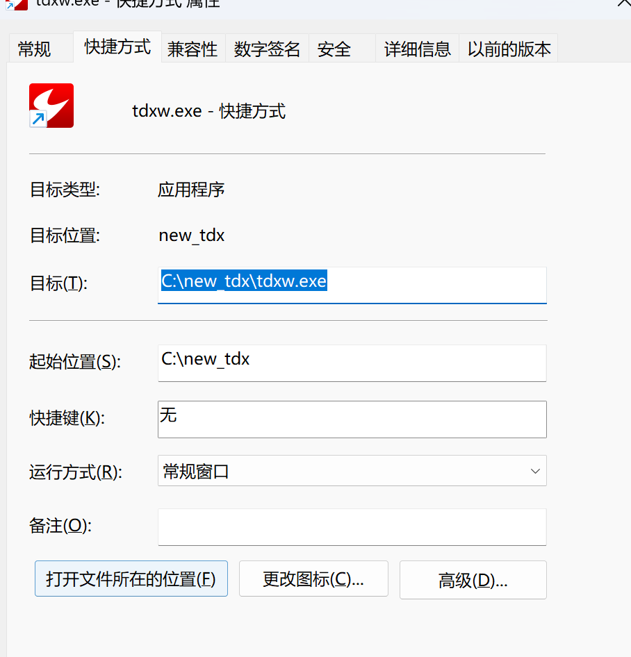Viewport: 631px width, 657px height.
Task: Click 打开文件所在的位置(F) button
Action: (x=131, y=579)
